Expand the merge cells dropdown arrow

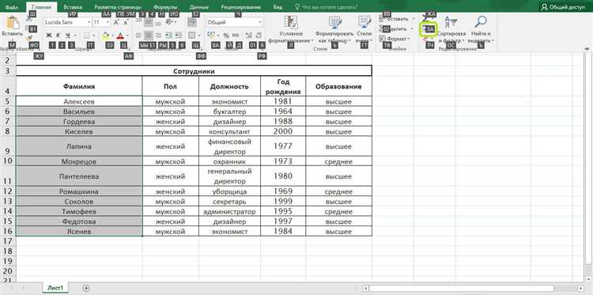199,36
